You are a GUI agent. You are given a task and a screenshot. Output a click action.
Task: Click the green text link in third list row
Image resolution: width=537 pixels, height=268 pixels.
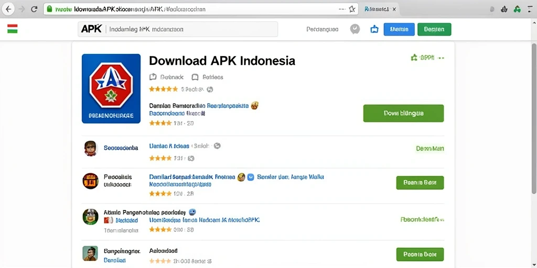(422, 219)
